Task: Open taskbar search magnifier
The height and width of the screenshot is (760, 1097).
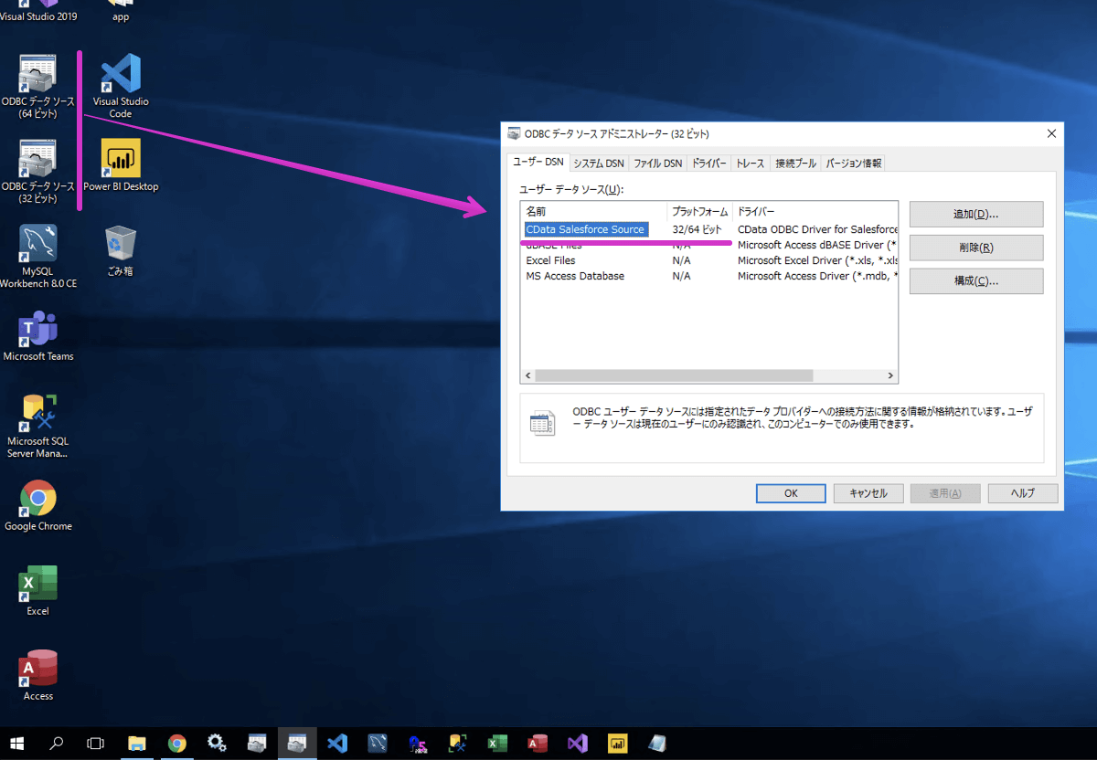Action: click(56, 744)
